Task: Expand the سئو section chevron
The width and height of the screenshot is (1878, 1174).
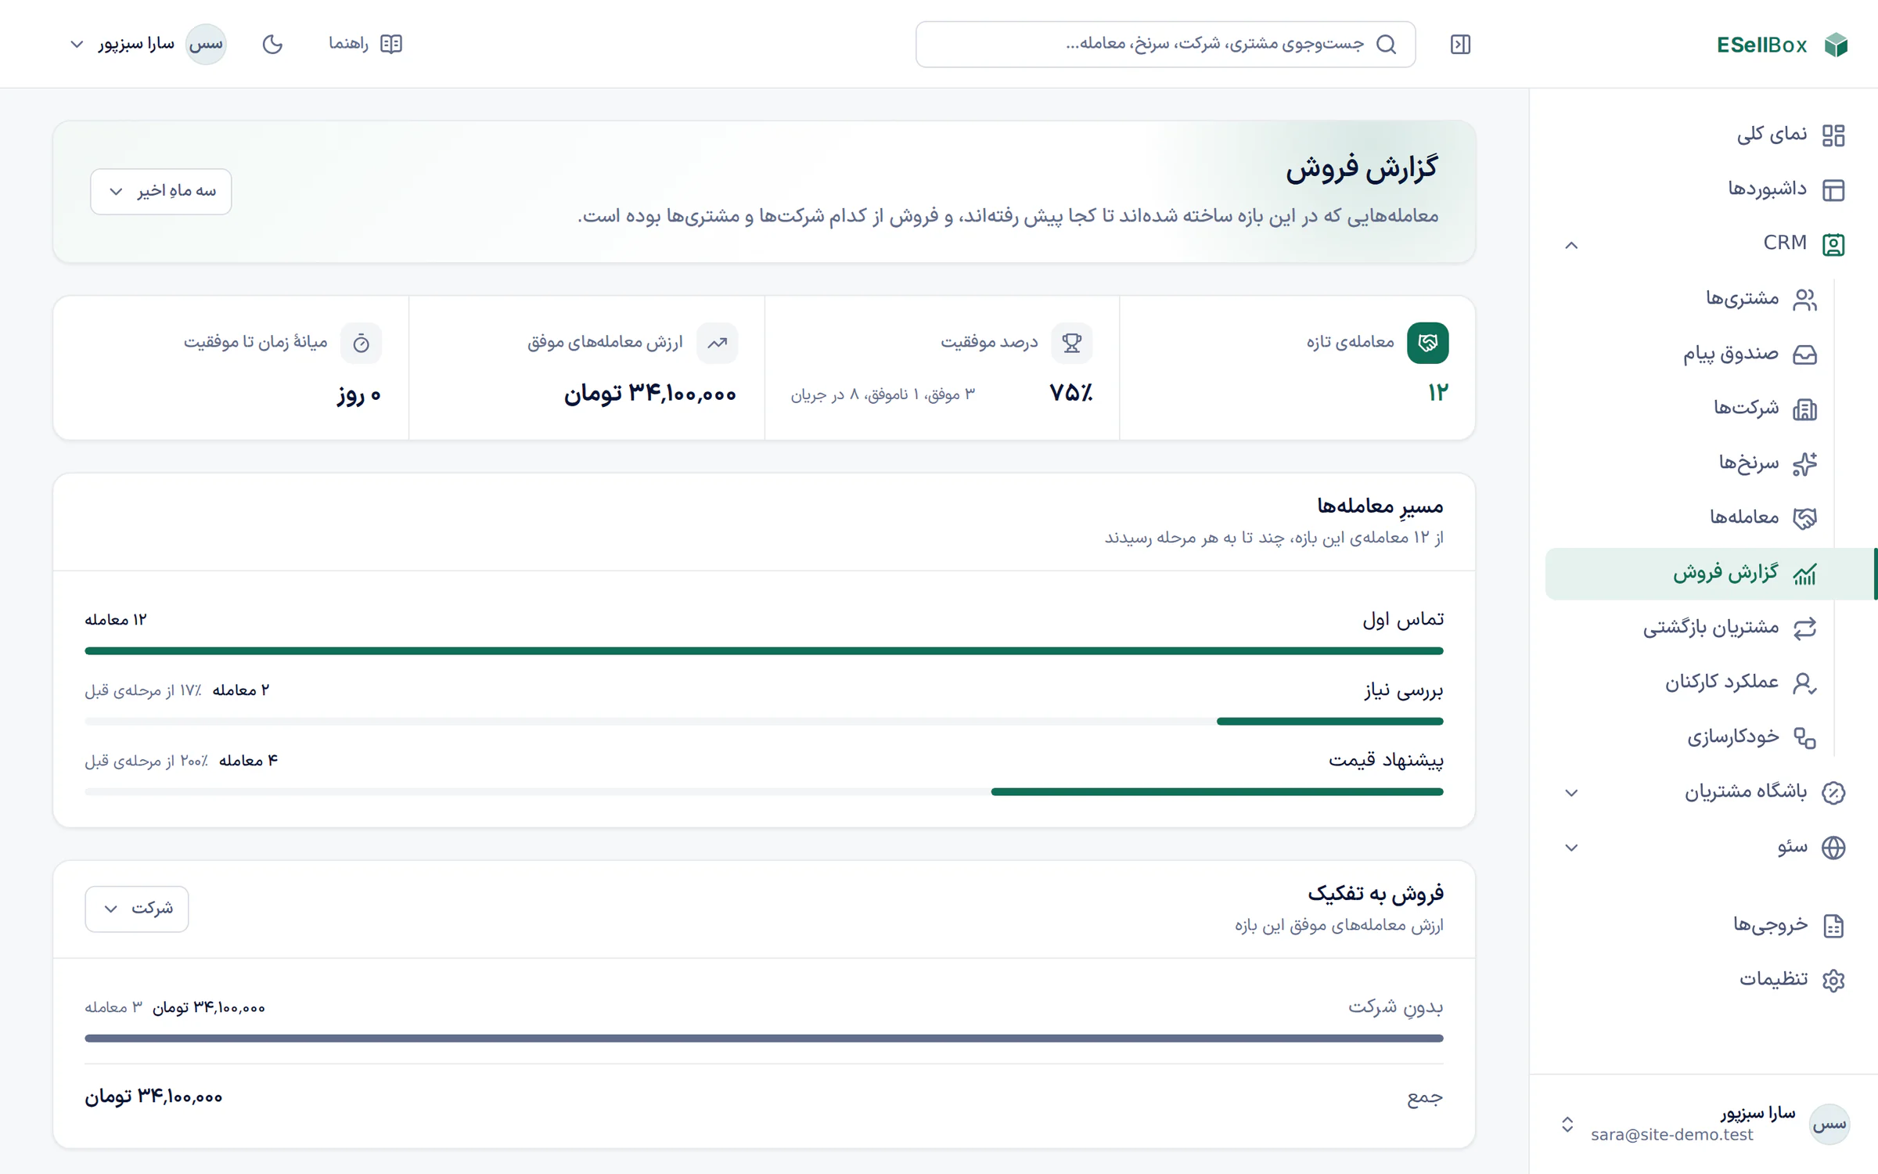Action: pyautogui.click(x=1571, y=848)
